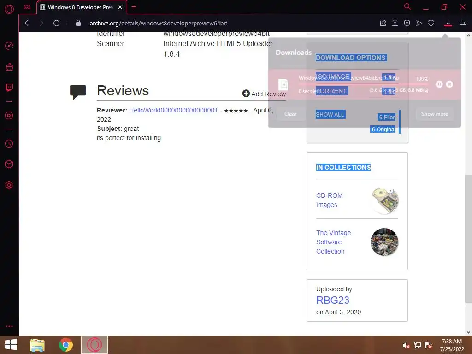
Task: Open My Flow send icon
Action: pos(419,23)
